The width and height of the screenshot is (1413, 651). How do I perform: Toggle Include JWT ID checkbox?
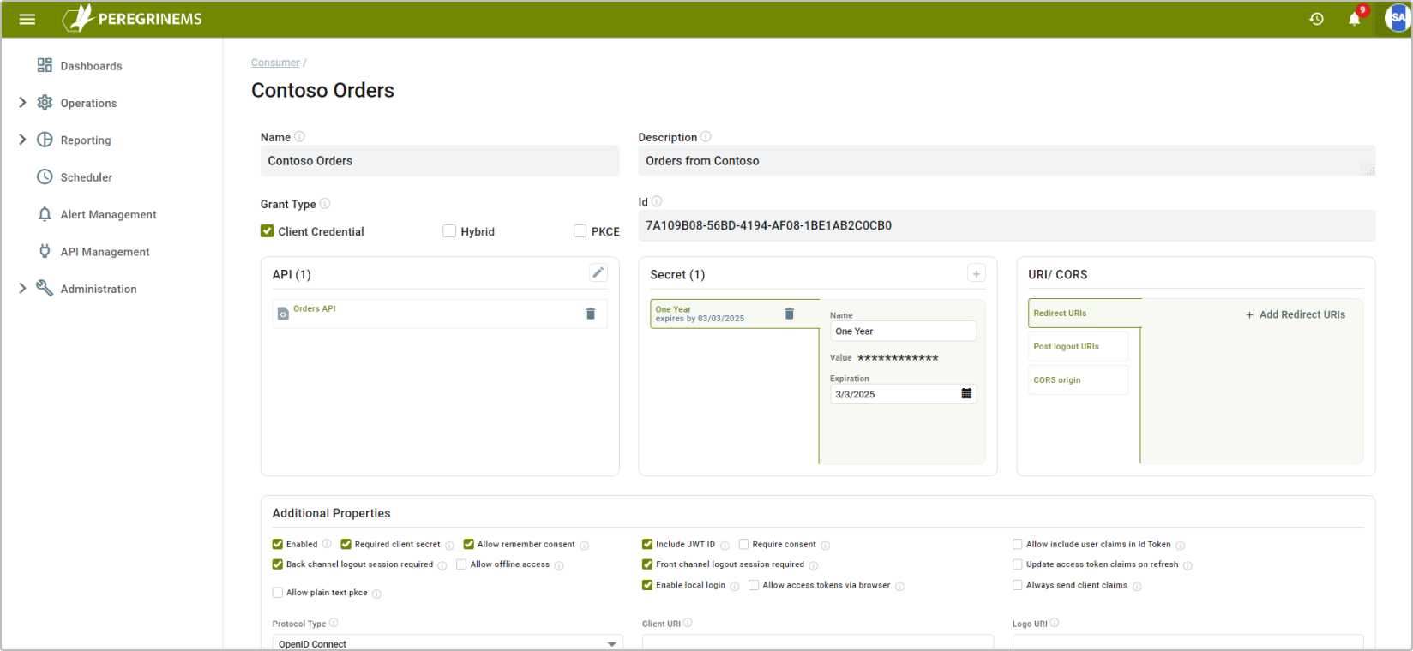click(647, 544)
